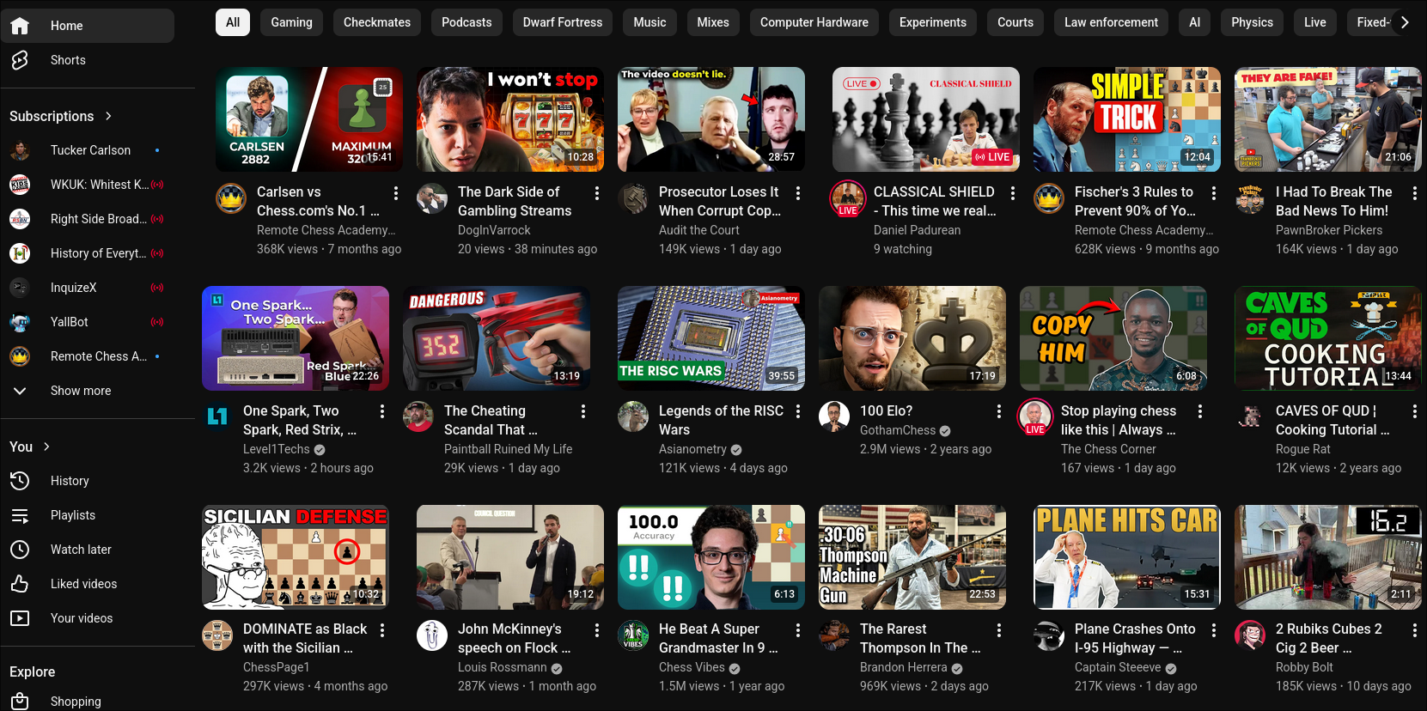Open Tucker Carlson channel avatar in subscriptions
The height and width of the screenshot is (711, 1427).
click(x=20, y=150)
